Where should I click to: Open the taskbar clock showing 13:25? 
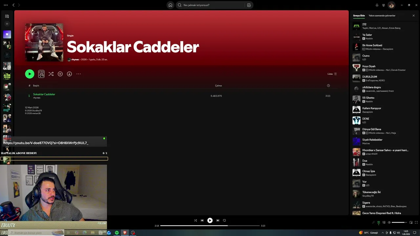click(406, 233)
